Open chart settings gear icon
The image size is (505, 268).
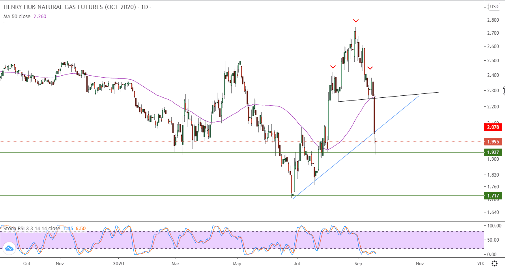(x=494, y=264)
